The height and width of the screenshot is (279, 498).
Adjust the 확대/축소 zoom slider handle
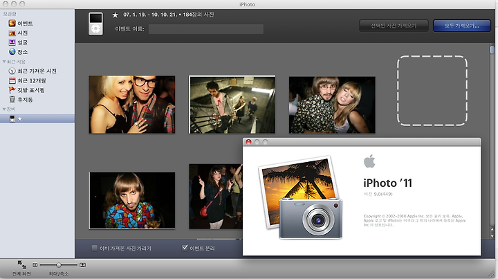pos(58,264)
